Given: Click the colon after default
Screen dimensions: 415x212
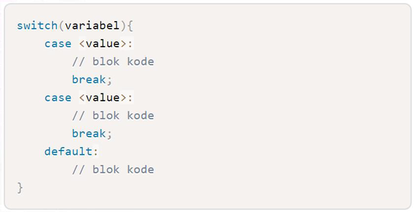Looking at the screenshot, I should (96, 152).
